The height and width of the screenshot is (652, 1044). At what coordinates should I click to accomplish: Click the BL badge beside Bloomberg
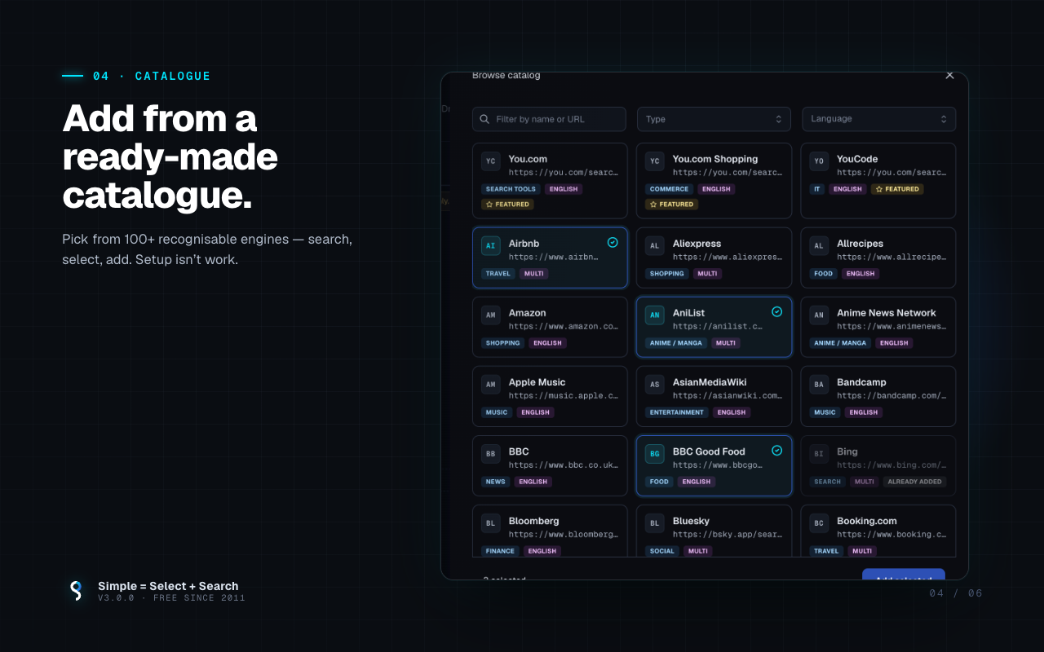coord(491,522)
